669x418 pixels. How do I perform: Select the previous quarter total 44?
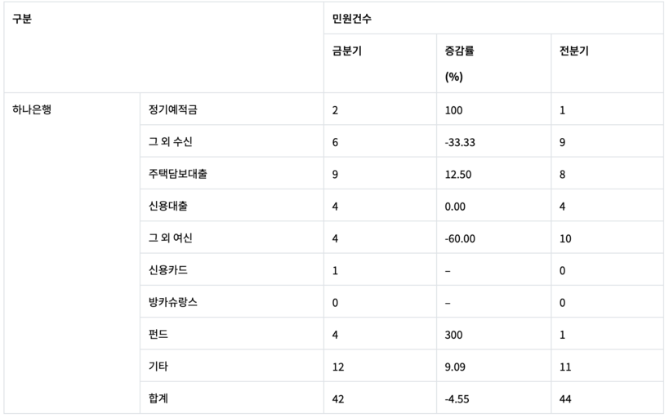(566, 399)
